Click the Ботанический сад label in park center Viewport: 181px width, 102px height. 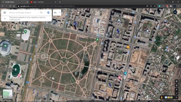[x=64, y=61]
